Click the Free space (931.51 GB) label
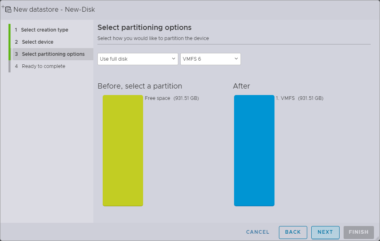 tap(171, 98)
